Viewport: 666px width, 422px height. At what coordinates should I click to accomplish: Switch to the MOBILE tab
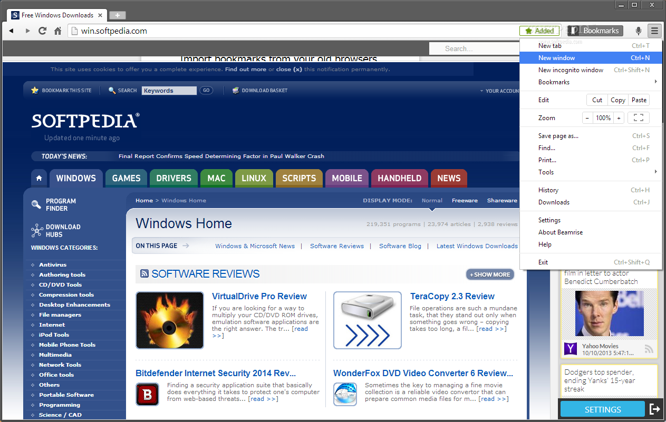pyautogui.click(x=347, y=178)
